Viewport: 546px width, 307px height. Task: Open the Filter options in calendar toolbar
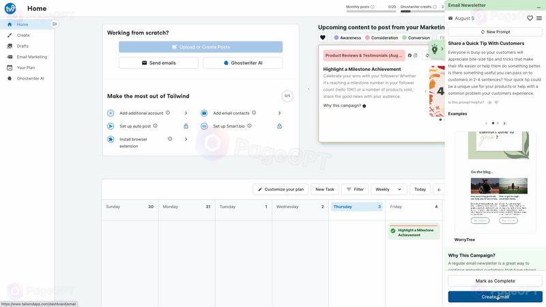[x=355, y=190]
